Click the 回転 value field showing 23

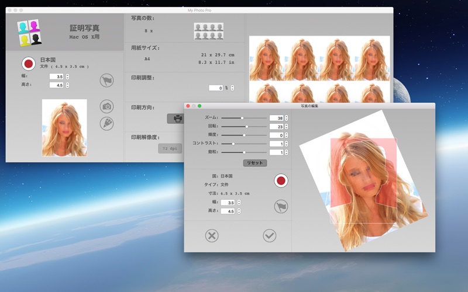tap(276, 127)
